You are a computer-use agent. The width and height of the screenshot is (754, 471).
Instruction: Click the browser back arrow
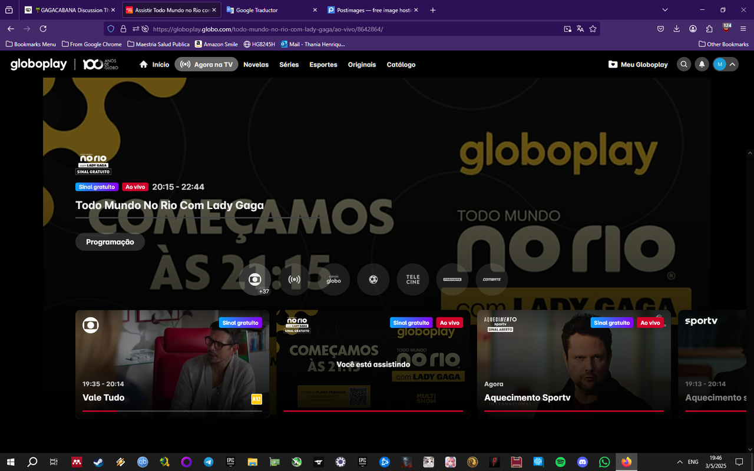(11, 29)
